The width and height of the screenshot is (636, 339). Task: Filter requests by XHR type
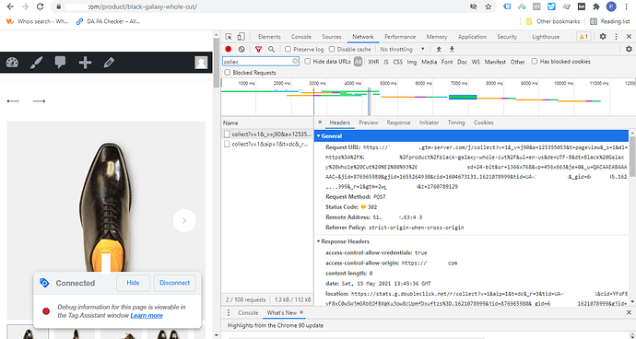[x=373, y=62]
